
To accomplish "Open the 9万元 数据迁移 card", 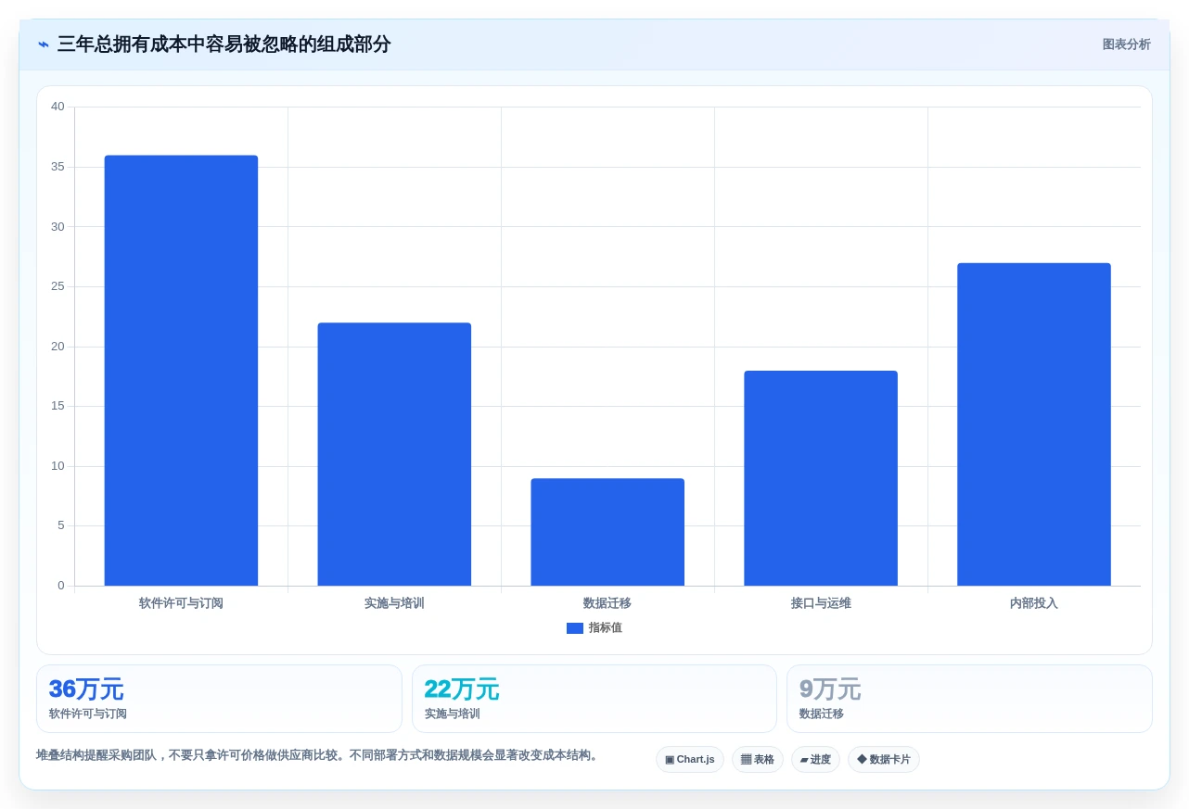I will pos(969,699).
